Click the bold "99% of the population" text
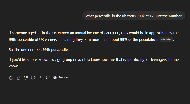 [x=139, y=40]
